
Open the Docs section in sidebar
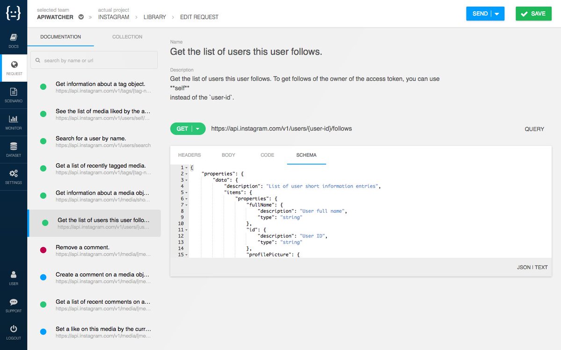coord(14,41)
